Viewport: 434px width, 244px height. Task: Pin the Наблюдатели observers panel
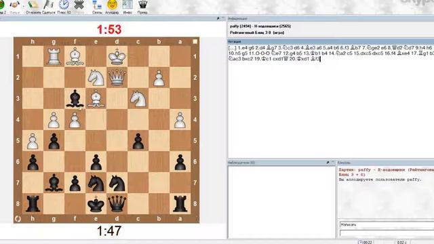[x=328, y=163]
